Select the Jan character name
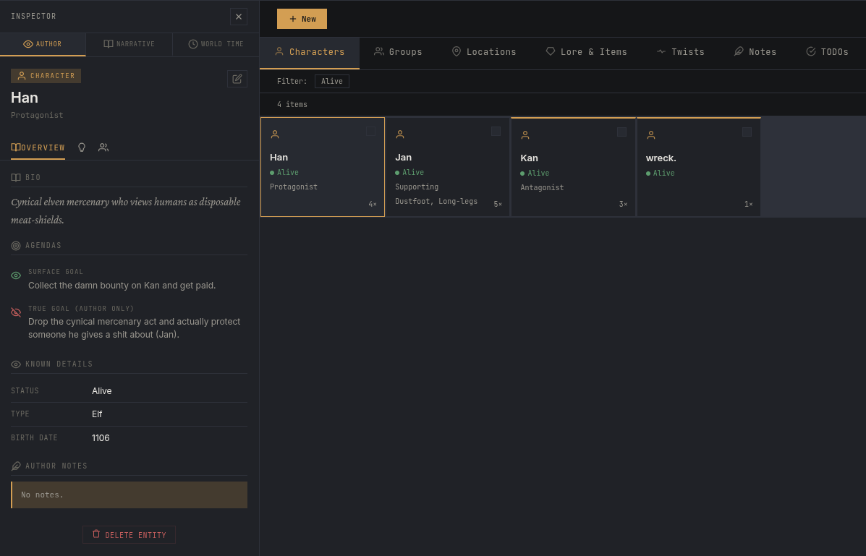The height and width of the screenshot is (556, 866). point(403,158)
